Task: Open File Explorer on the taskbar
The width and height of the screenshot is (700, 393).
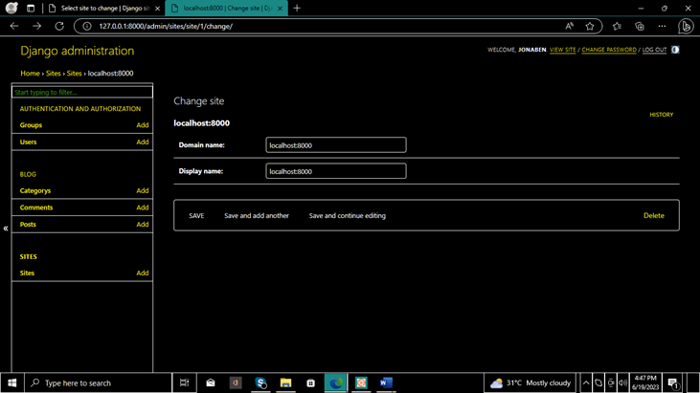Action: point(285,382)
